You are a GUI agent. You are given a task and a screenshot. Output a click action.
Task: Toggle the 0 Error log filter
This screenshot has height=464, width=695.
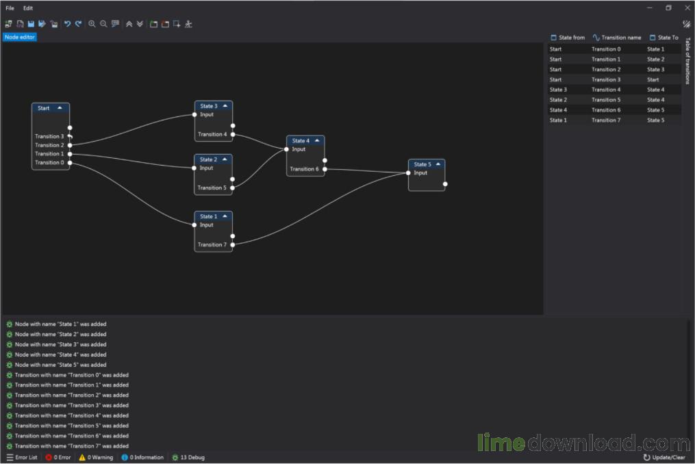pyautogui.click(x=58, y=457)
